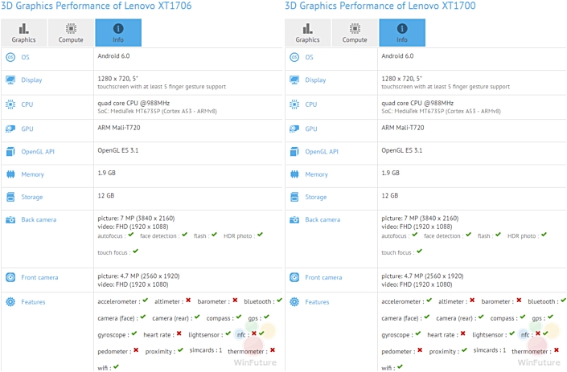567x372 pixels.
Task: Click the Front camera label in XT1700 panel
Action: click(323, 277)
